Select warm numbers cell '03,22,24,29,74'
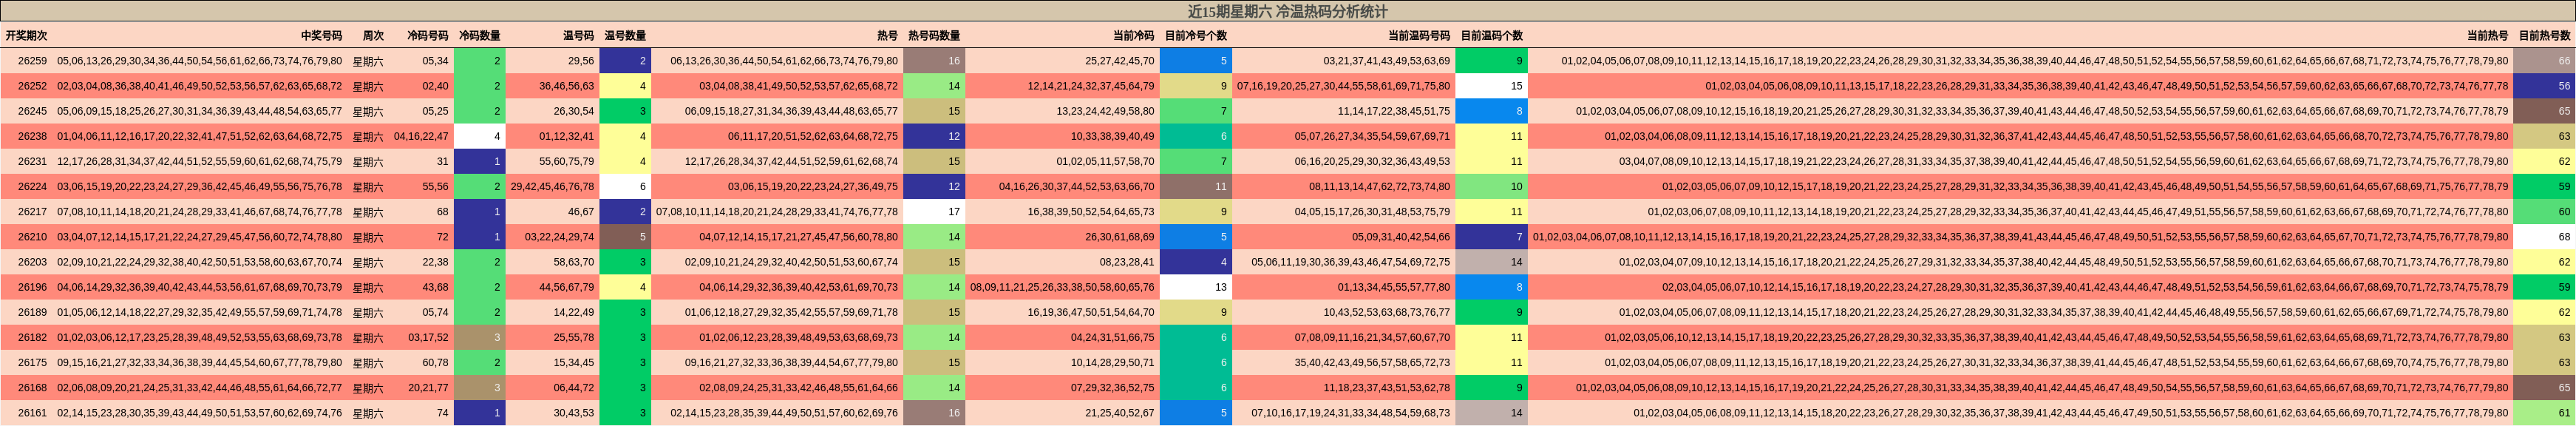The width and height of the screenshot is (2576, 426). [x=552, y=237]
